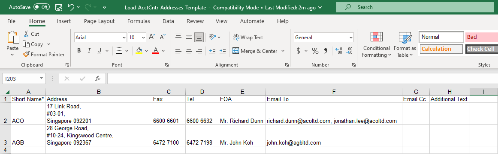Toggle AutoSave switch on

pyautogui.click(x=42, y=7)
